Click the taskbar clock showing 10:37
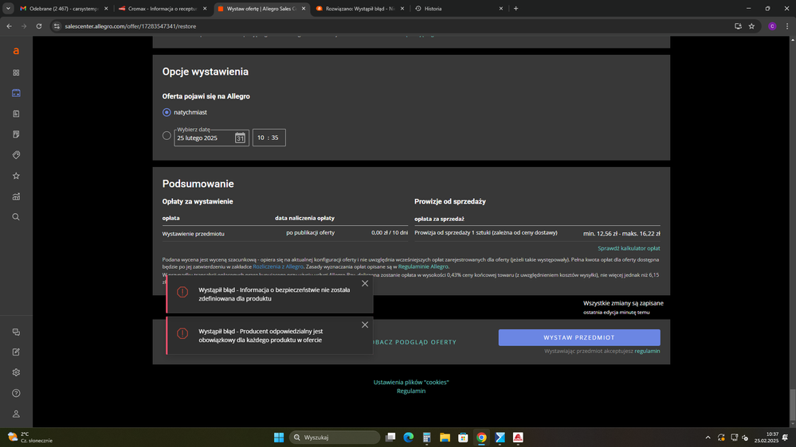Viewport: 796px width, 447px height. 766,437
